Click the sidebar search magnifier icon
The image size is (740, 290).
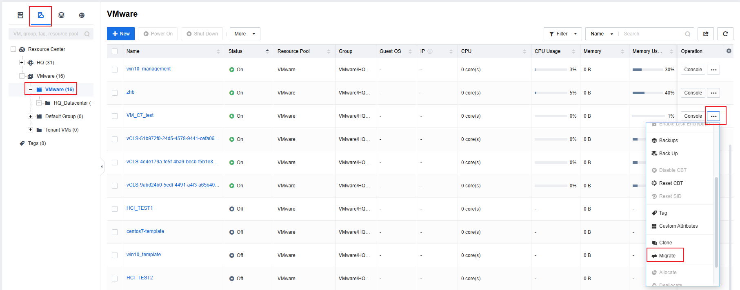(x=87, y=34)
